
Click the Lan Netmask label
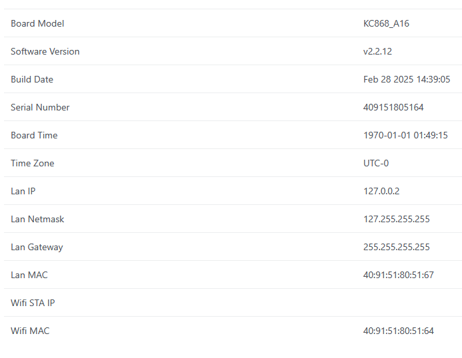[x=37, y=219]
